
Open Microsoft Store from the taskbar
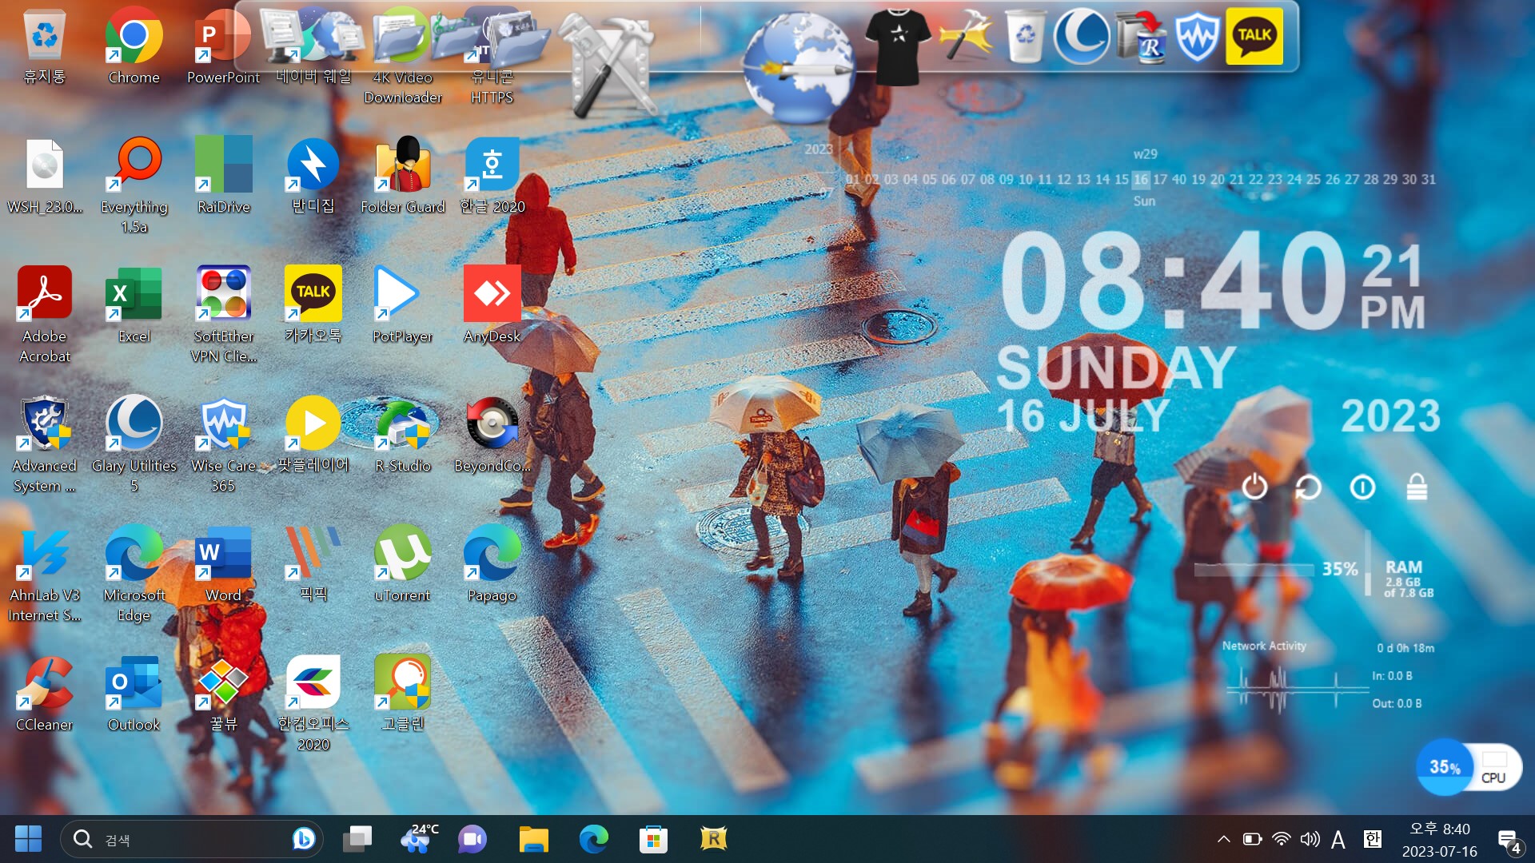click(653, 839)
